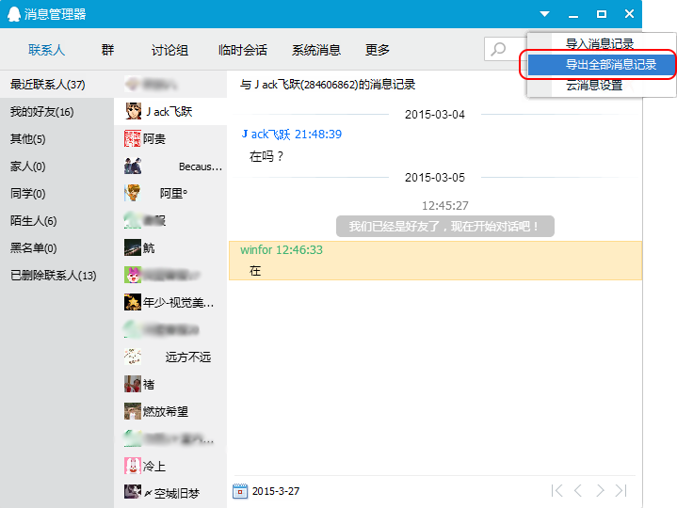
Task: Click the QQ penguin logo icon
Action: click(x=13, y=14)
